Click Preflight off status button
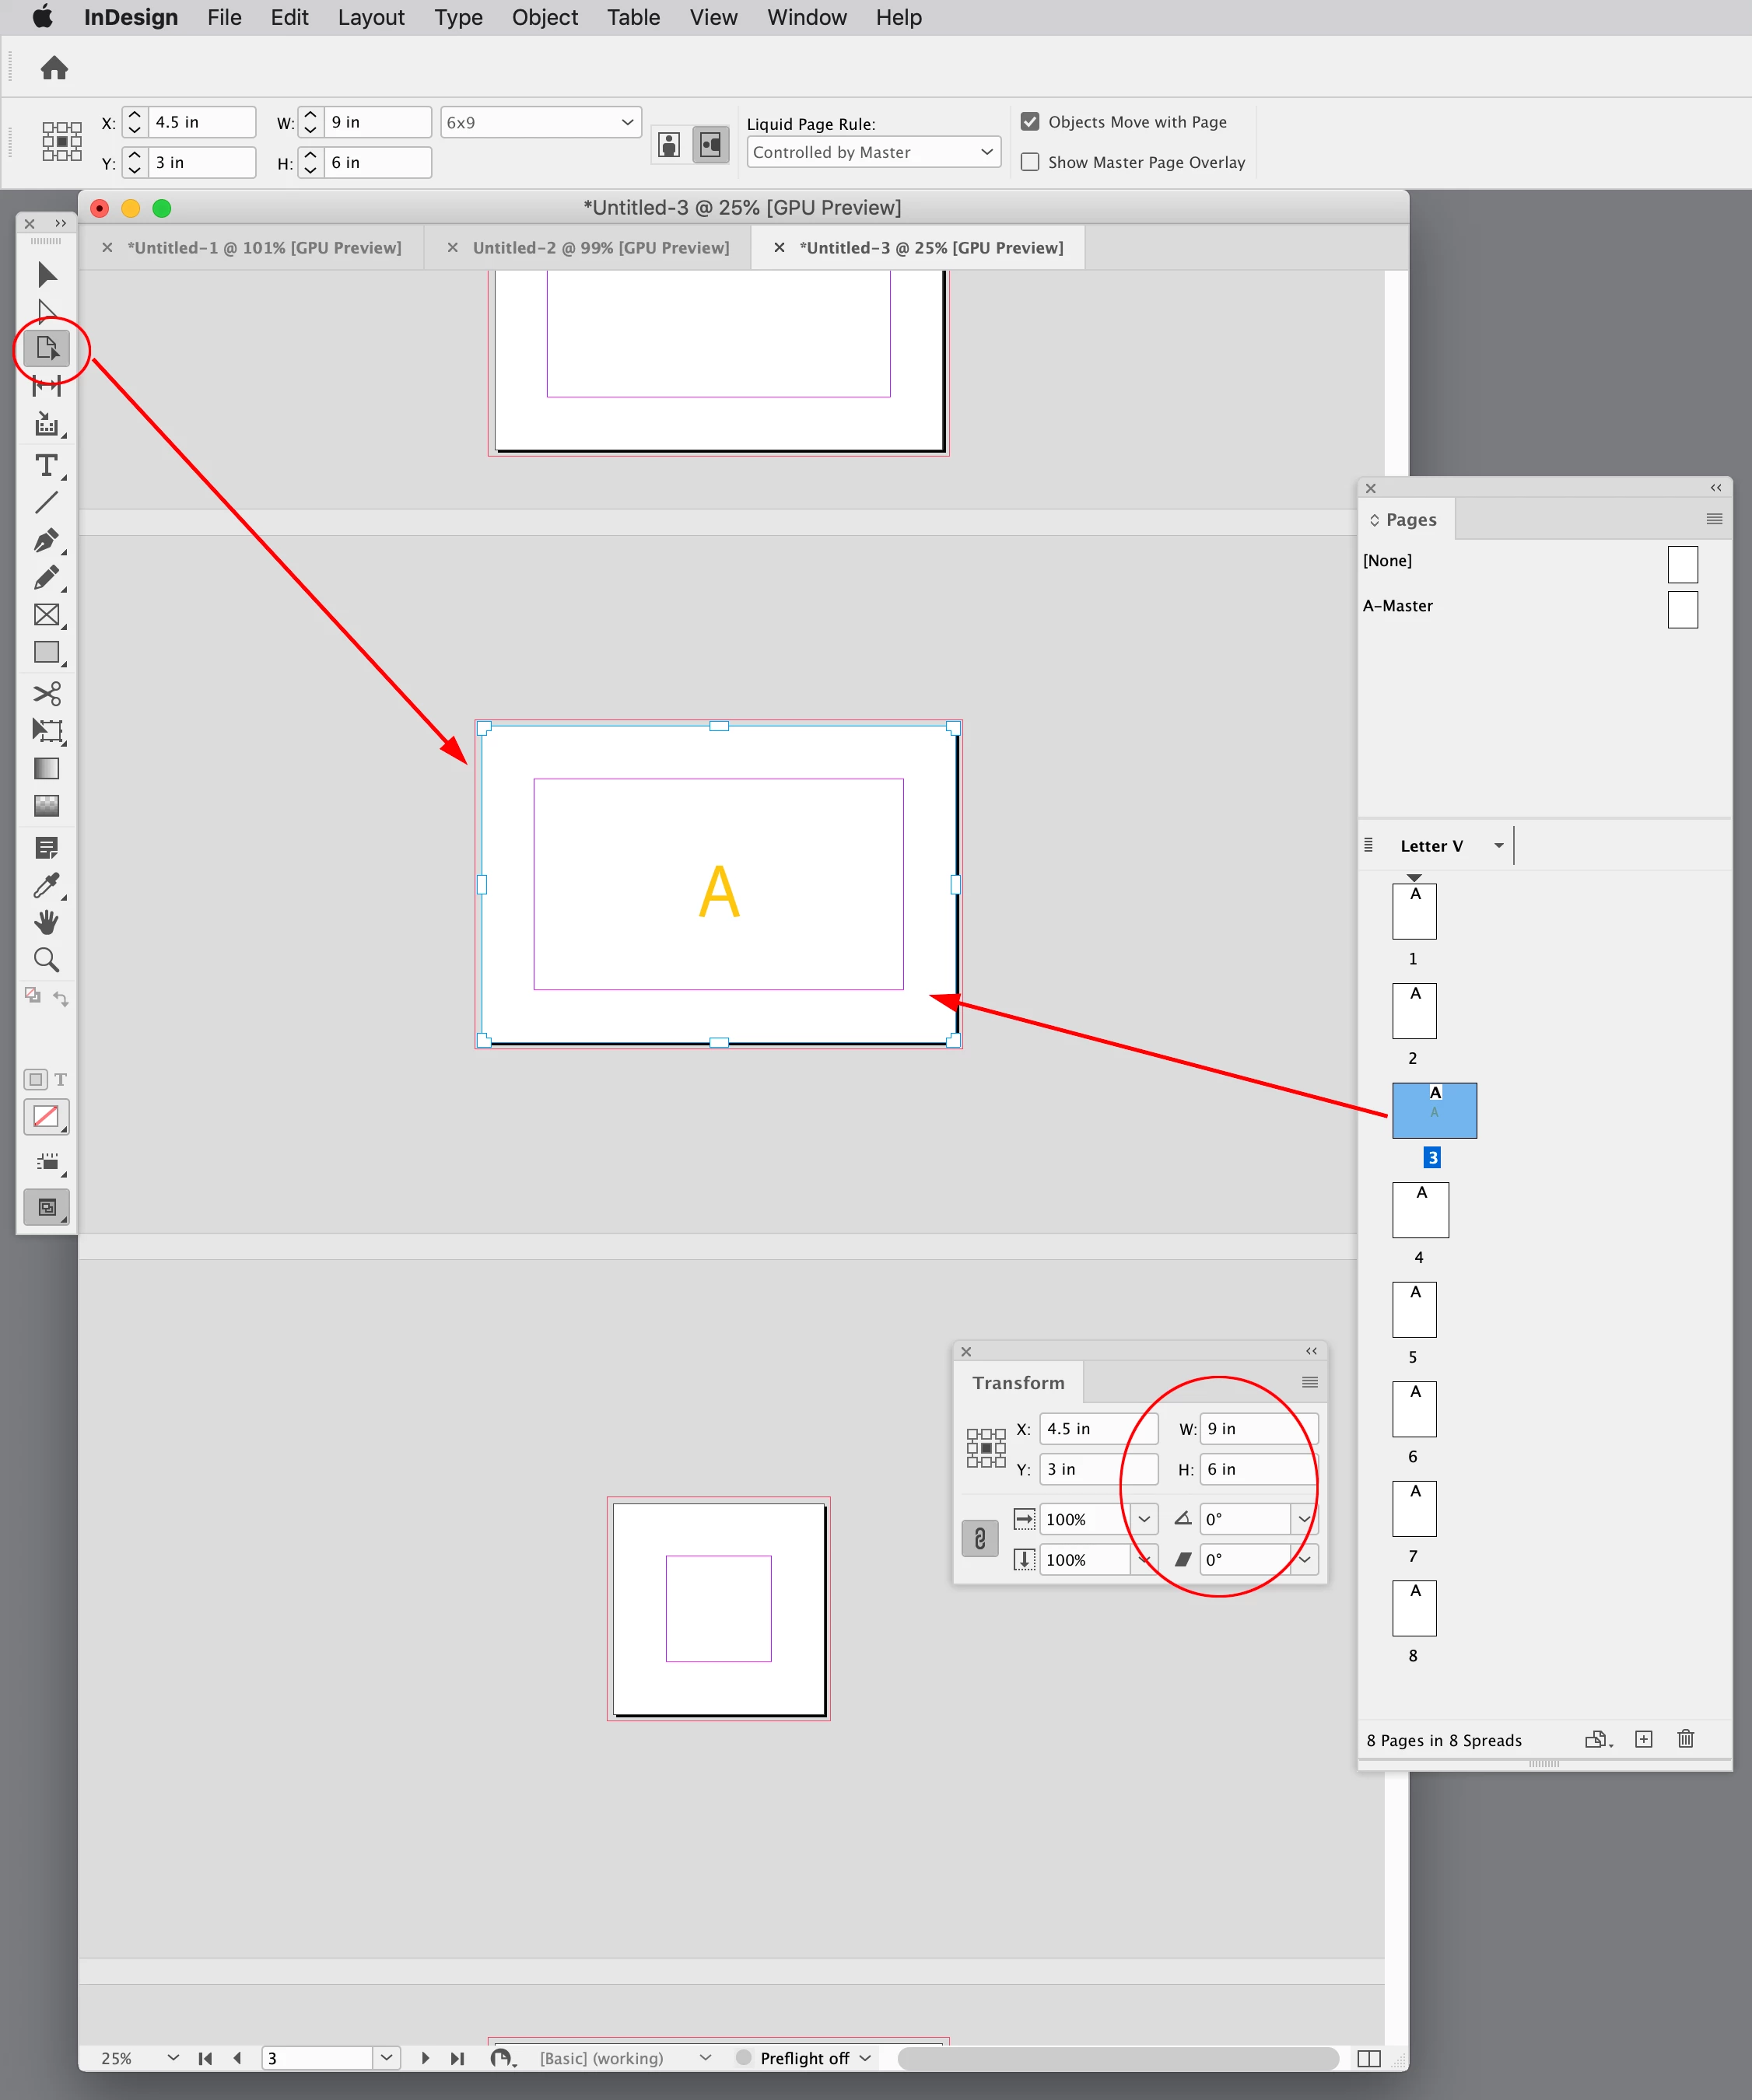The image size is (1752, 2100). click(x=804, y=2057)
